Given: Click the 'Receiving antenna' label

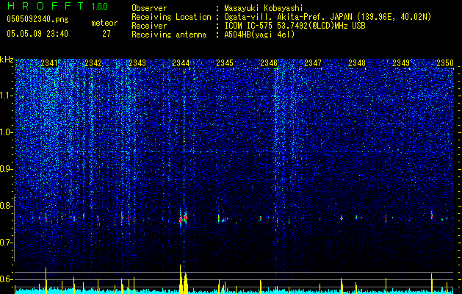Looking at the screenshot, I should [169, 35].
